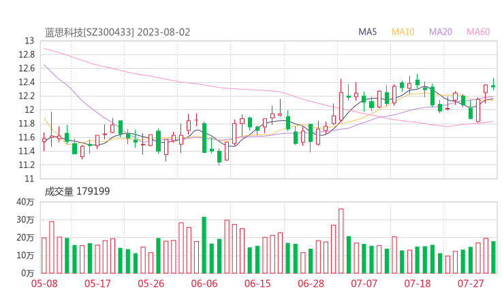Click the 12.4 price axis label
The image size is (504, 299).
27,82
